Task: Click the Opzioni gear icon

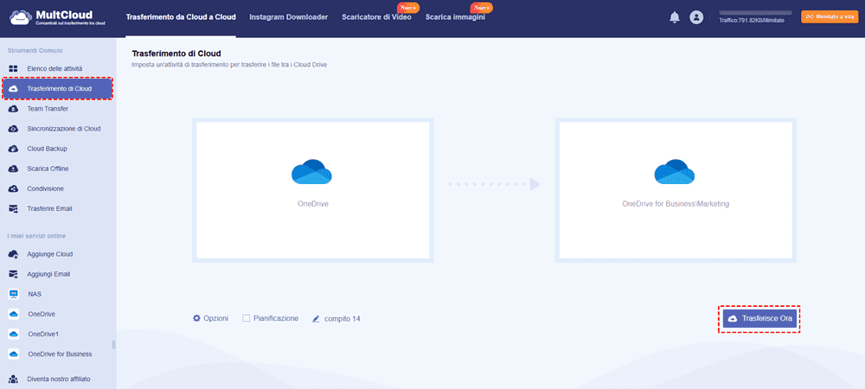Action: [x=196, y=318]
